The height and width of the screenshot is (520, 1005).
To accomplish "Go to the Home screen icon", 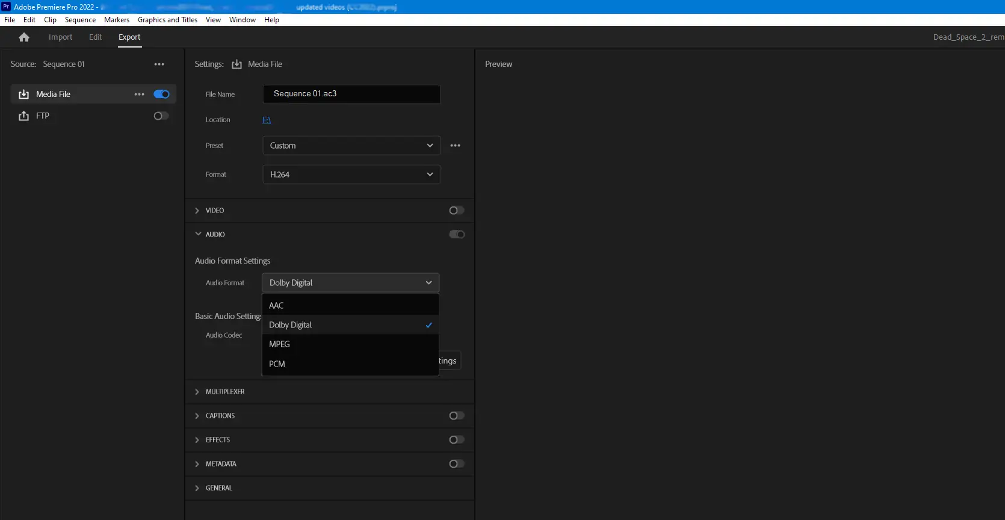I will [x=24, y=37].
